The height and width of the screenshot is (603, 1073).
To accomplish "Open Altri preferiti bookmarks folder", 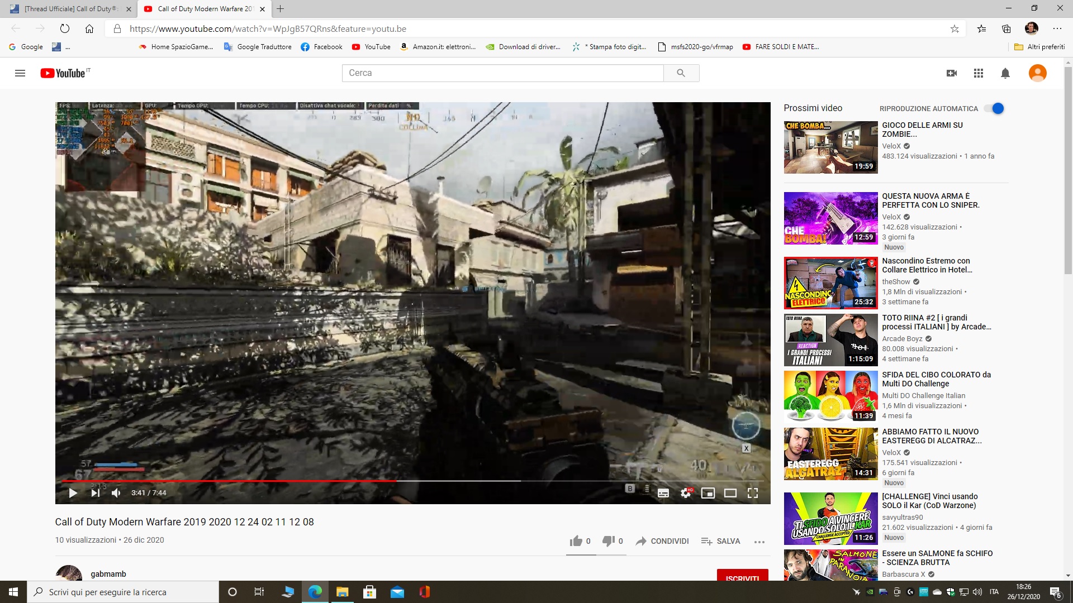I will point(1039,47).
